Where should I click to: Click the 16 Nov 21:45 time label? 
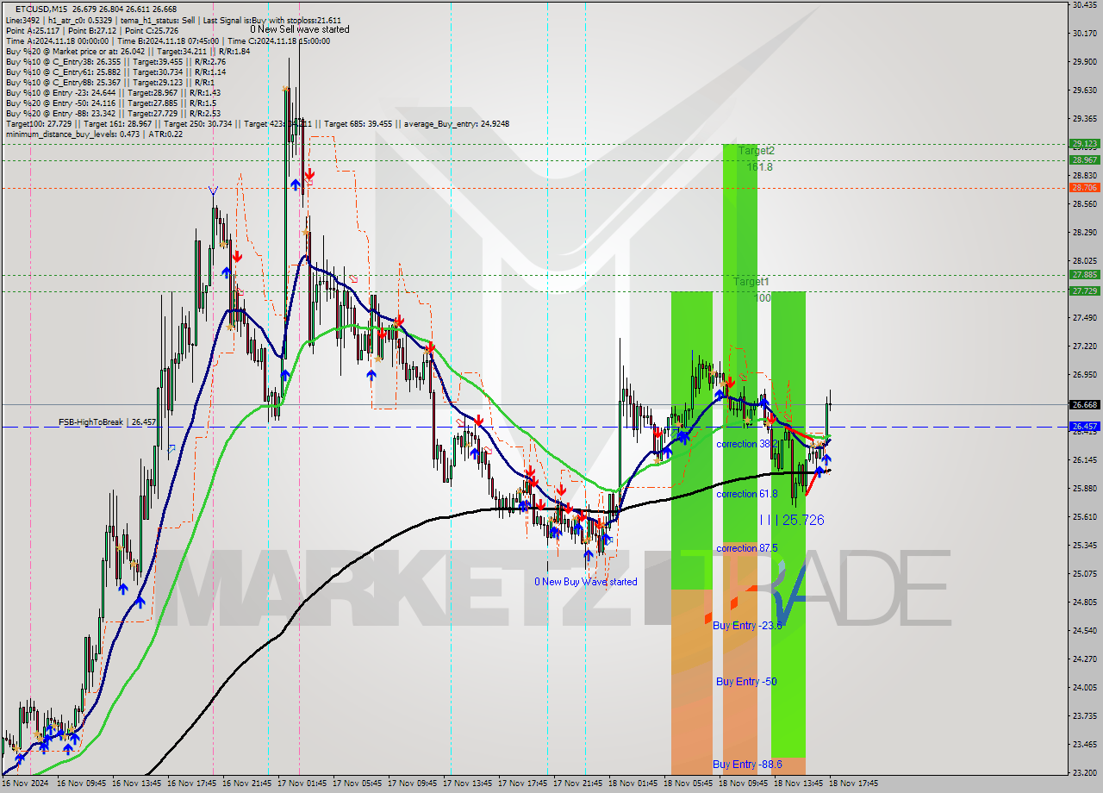[246, 784]
